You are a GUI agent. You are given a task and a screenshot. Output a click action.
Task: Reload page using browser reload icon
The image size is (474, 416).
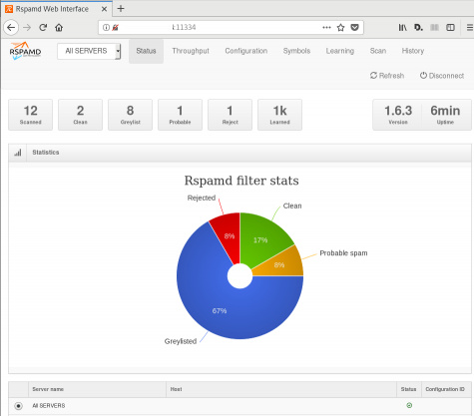click(43, 28)
